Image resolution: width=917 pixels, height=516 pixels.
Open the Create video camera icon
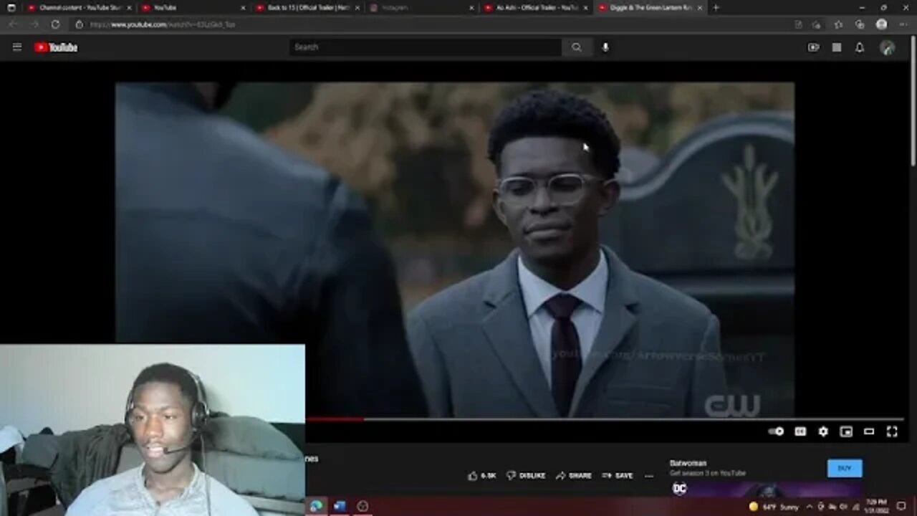pos(813,47)
